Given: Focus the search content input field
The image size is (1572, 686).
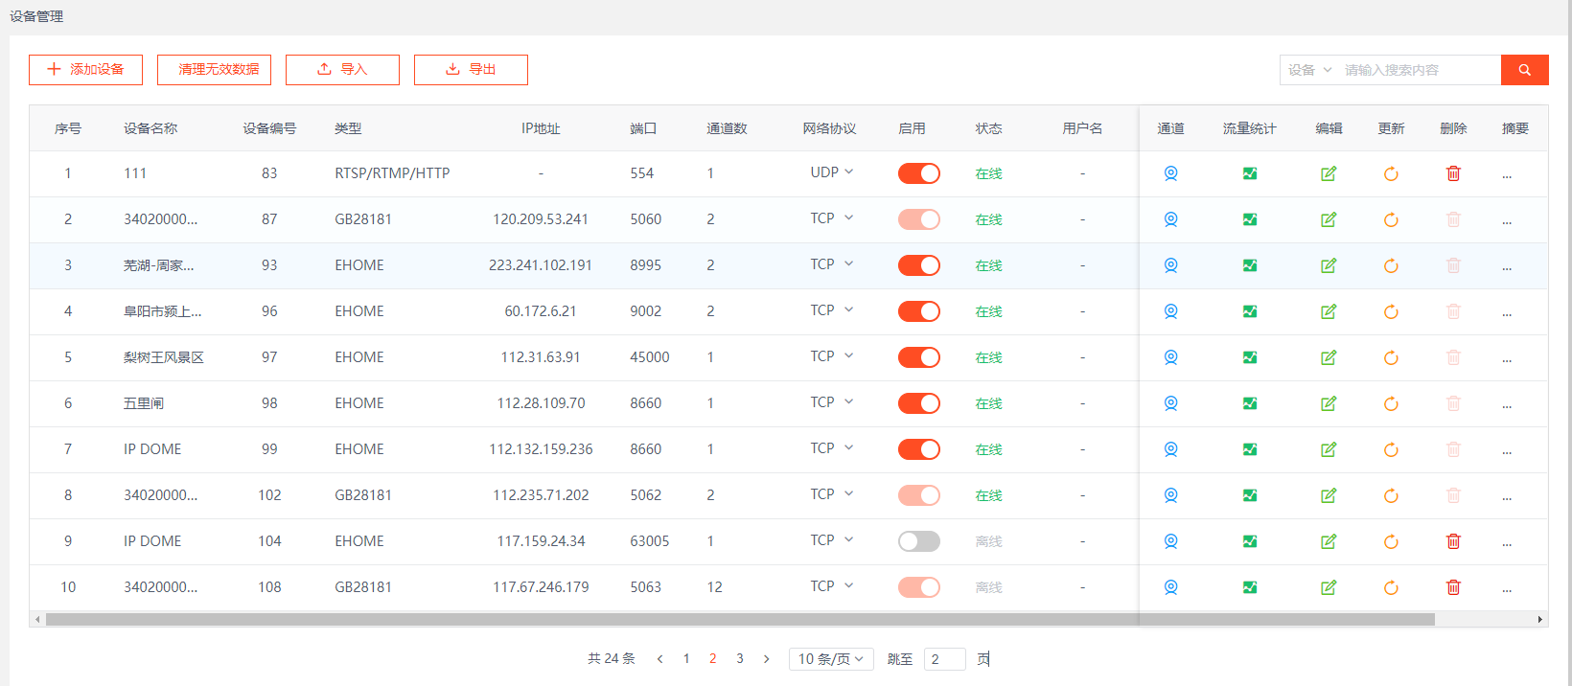Looking at the screenshot, I should tap(1417, 70).
